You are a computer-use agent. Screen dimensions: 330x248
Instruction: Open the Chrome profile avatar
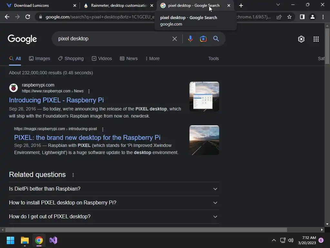pos(313,17)
